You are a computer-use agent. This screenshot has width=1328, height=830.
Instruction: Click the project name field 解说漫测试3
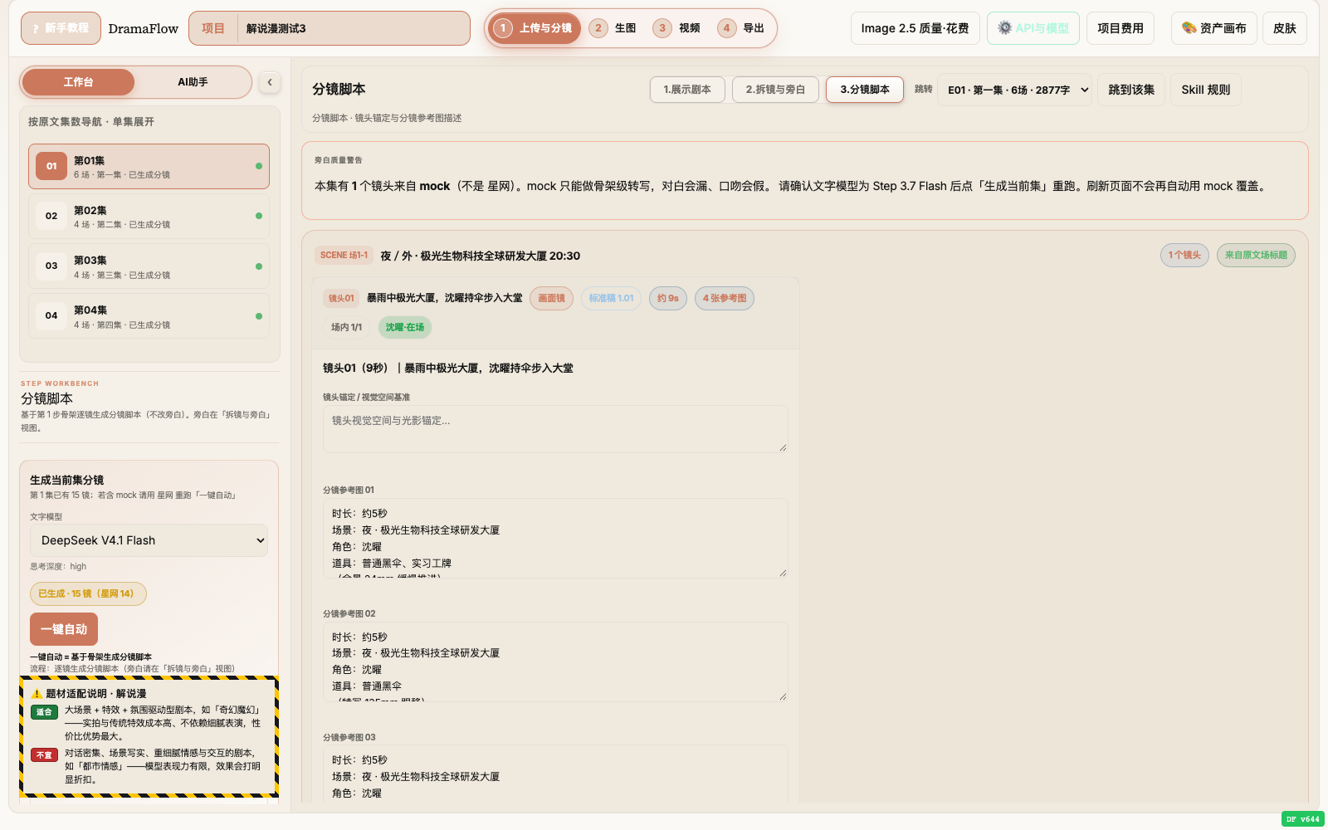[354, 28]
